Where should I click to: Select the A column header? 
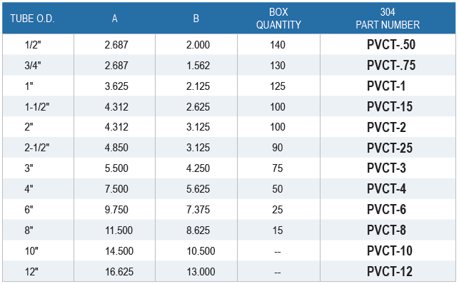tap(114, 19)
